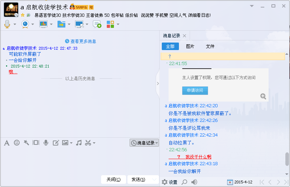The height and width of the screenshot is (187, 290).
Task: Expand remote desktop options arrow
Action: pyautogui.click(x=87, y=24)
